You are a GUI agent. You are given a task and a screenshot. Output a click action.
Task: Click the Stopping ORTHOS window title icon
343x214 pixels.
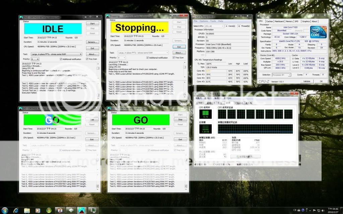pyautogui.click(x=108, y=16)
